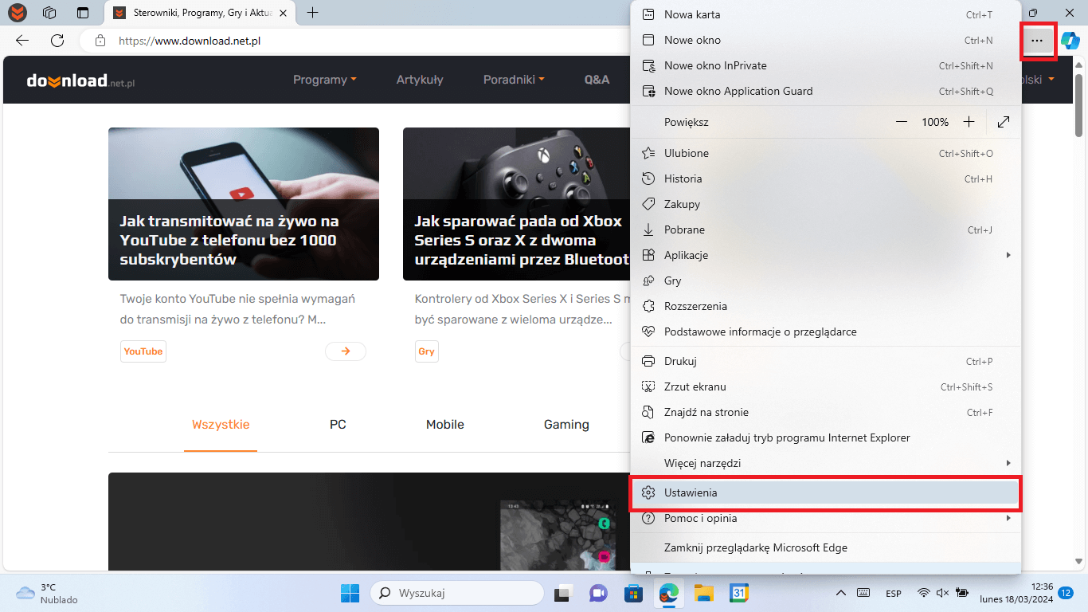This screenshot has height=612, width=1088.
Task: Open the Q&A nav link
Action: (597, 80)
